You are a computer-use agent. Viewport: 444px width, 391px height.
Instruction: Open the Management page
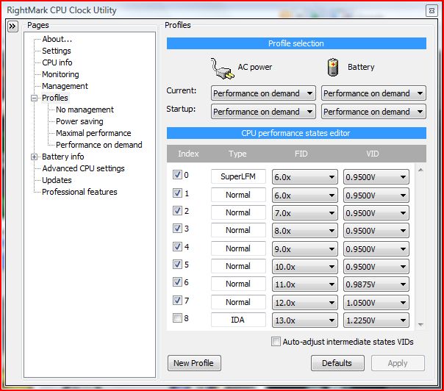[x=65, y=86]
